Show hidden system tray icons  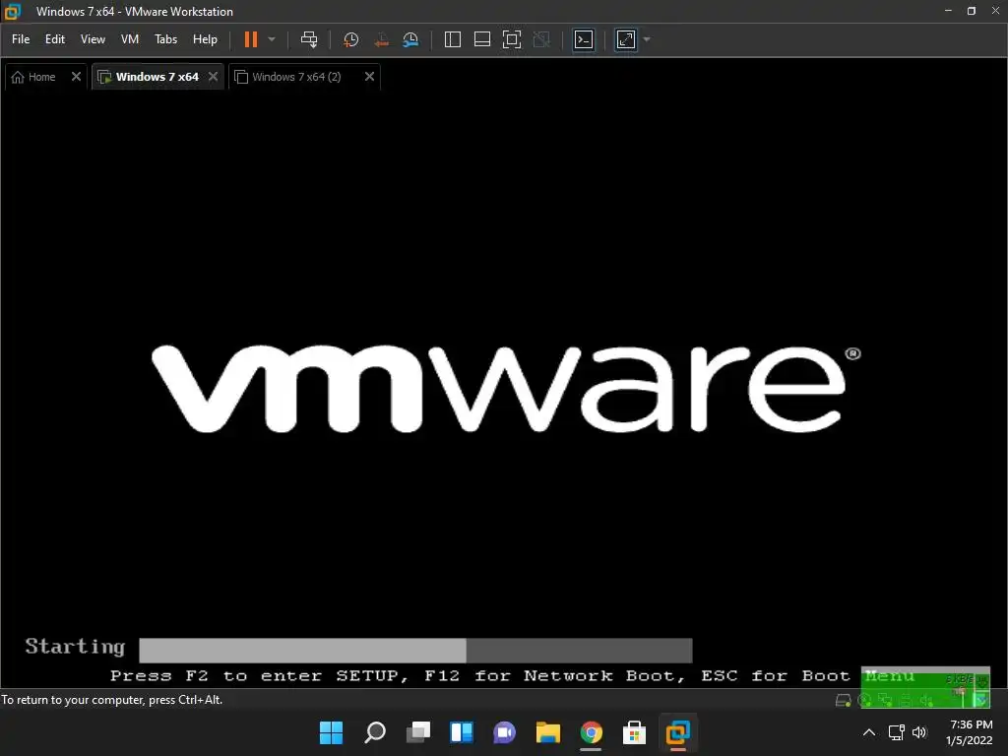pyautogui.click(x=869, y=732)
